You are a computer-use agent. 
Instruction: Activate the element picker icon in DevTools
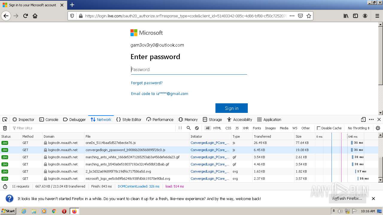point(5,119)
